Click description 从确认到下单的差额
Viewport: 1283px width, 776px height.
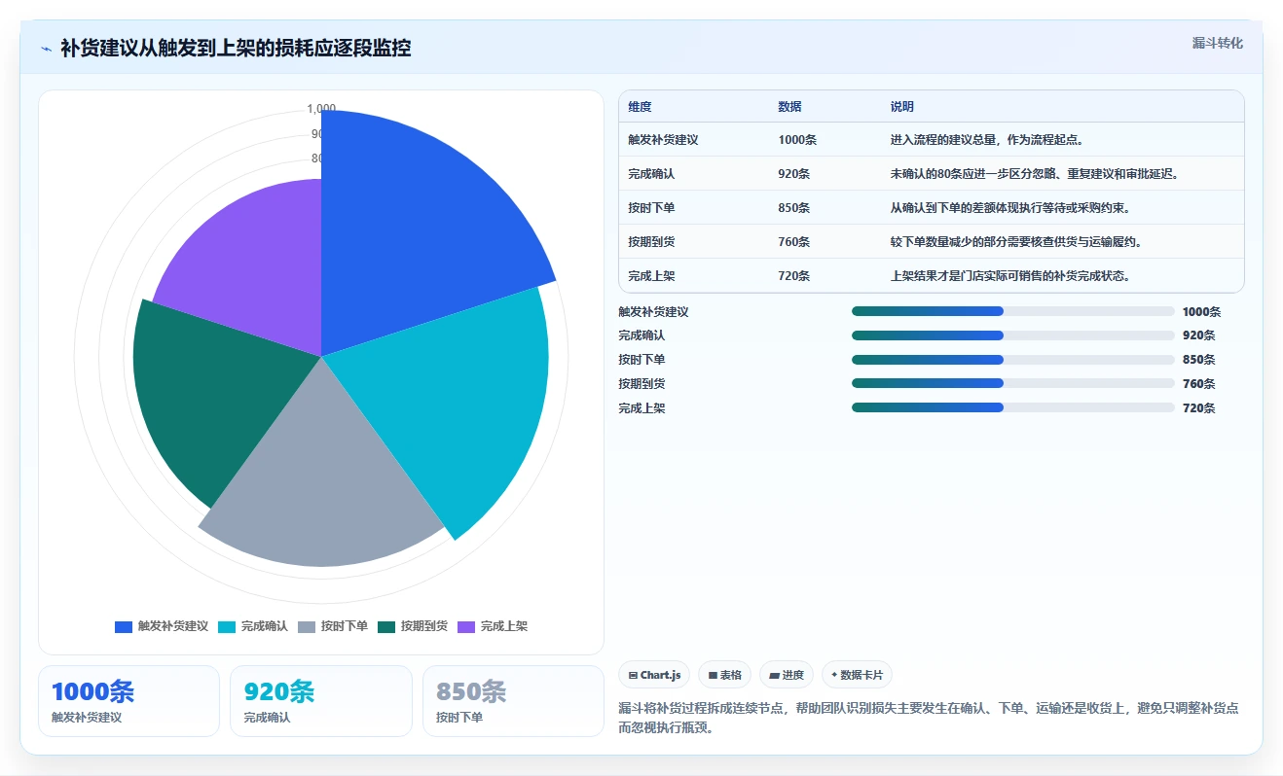tap(1009, 208)
